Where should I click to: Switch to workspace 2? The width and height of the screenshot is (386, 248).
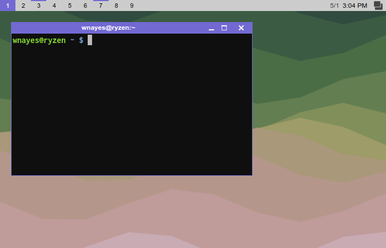(23, 6)
